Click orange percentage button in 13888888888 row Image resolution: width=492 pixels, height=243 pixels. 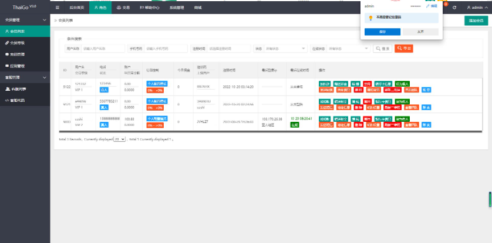(x=155, y=125)
